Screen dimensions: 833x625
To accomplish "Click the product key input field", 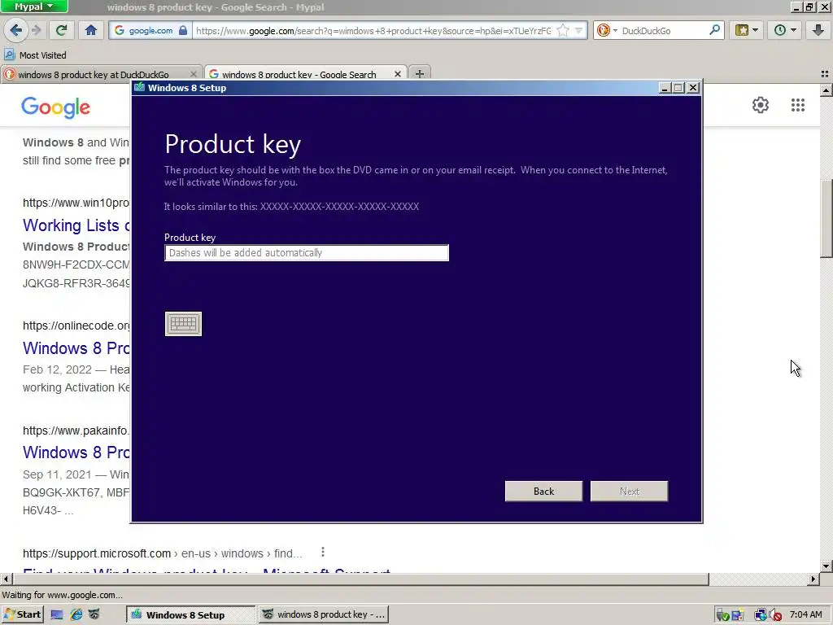I will 307,253.
